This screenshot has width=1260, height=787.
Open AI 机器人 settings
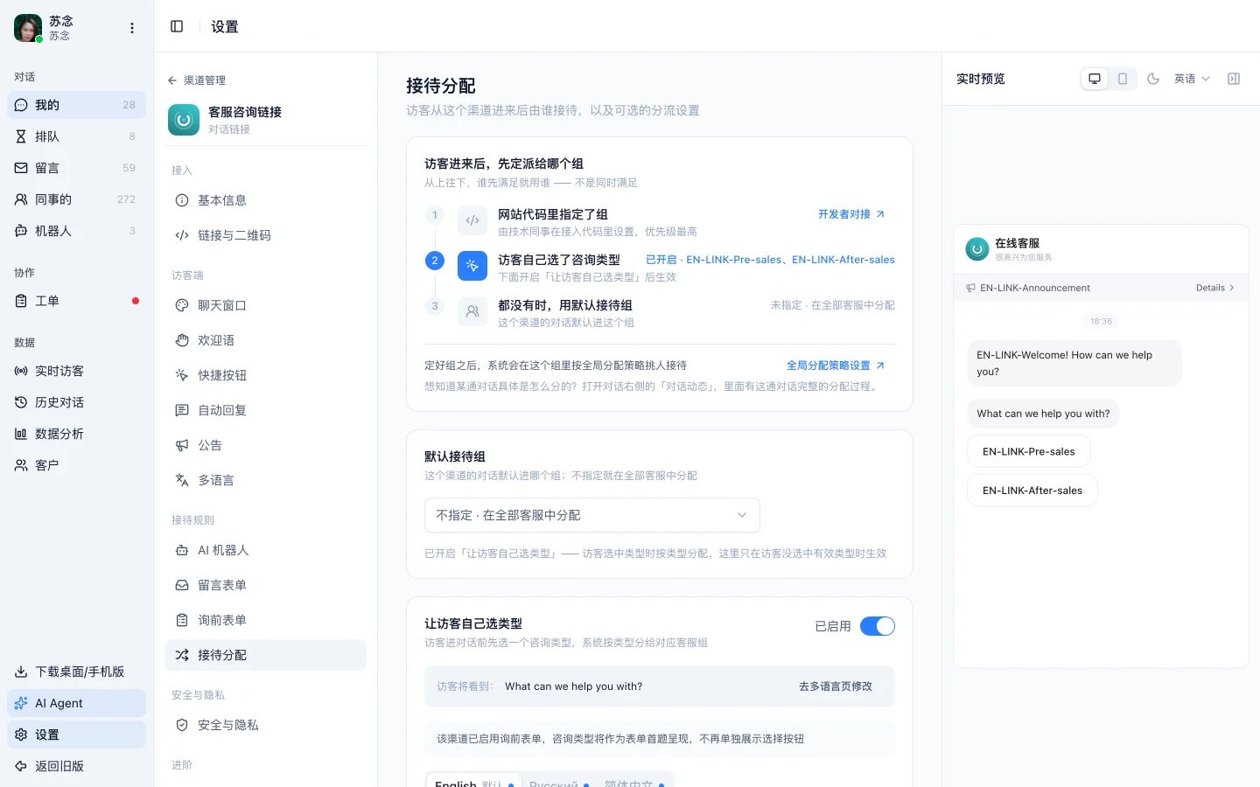(x=265, y=550)
